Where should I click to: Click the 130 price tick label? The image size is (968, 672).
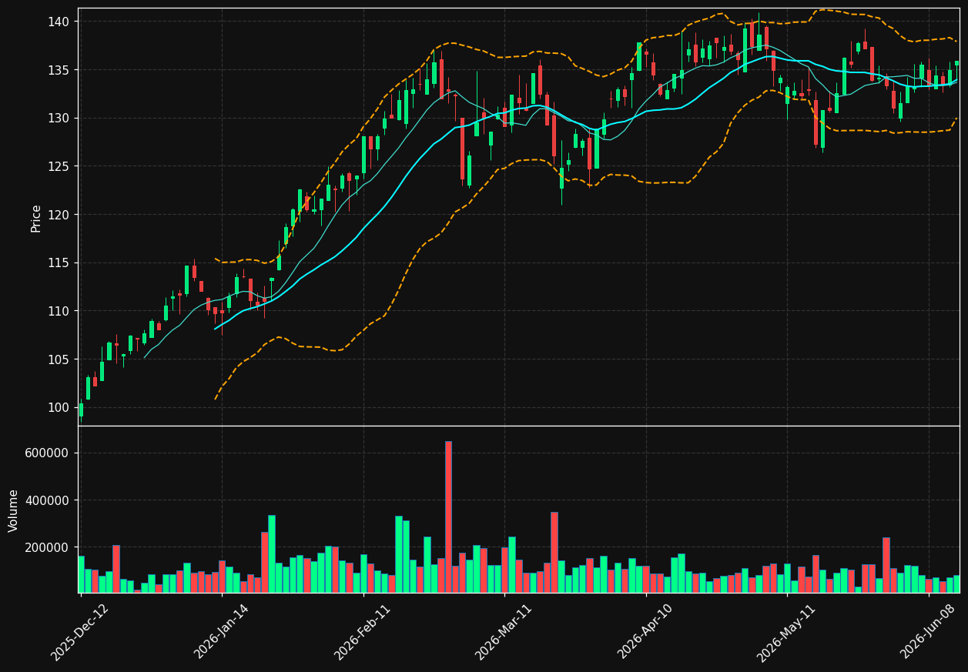[x=60, y=118]
